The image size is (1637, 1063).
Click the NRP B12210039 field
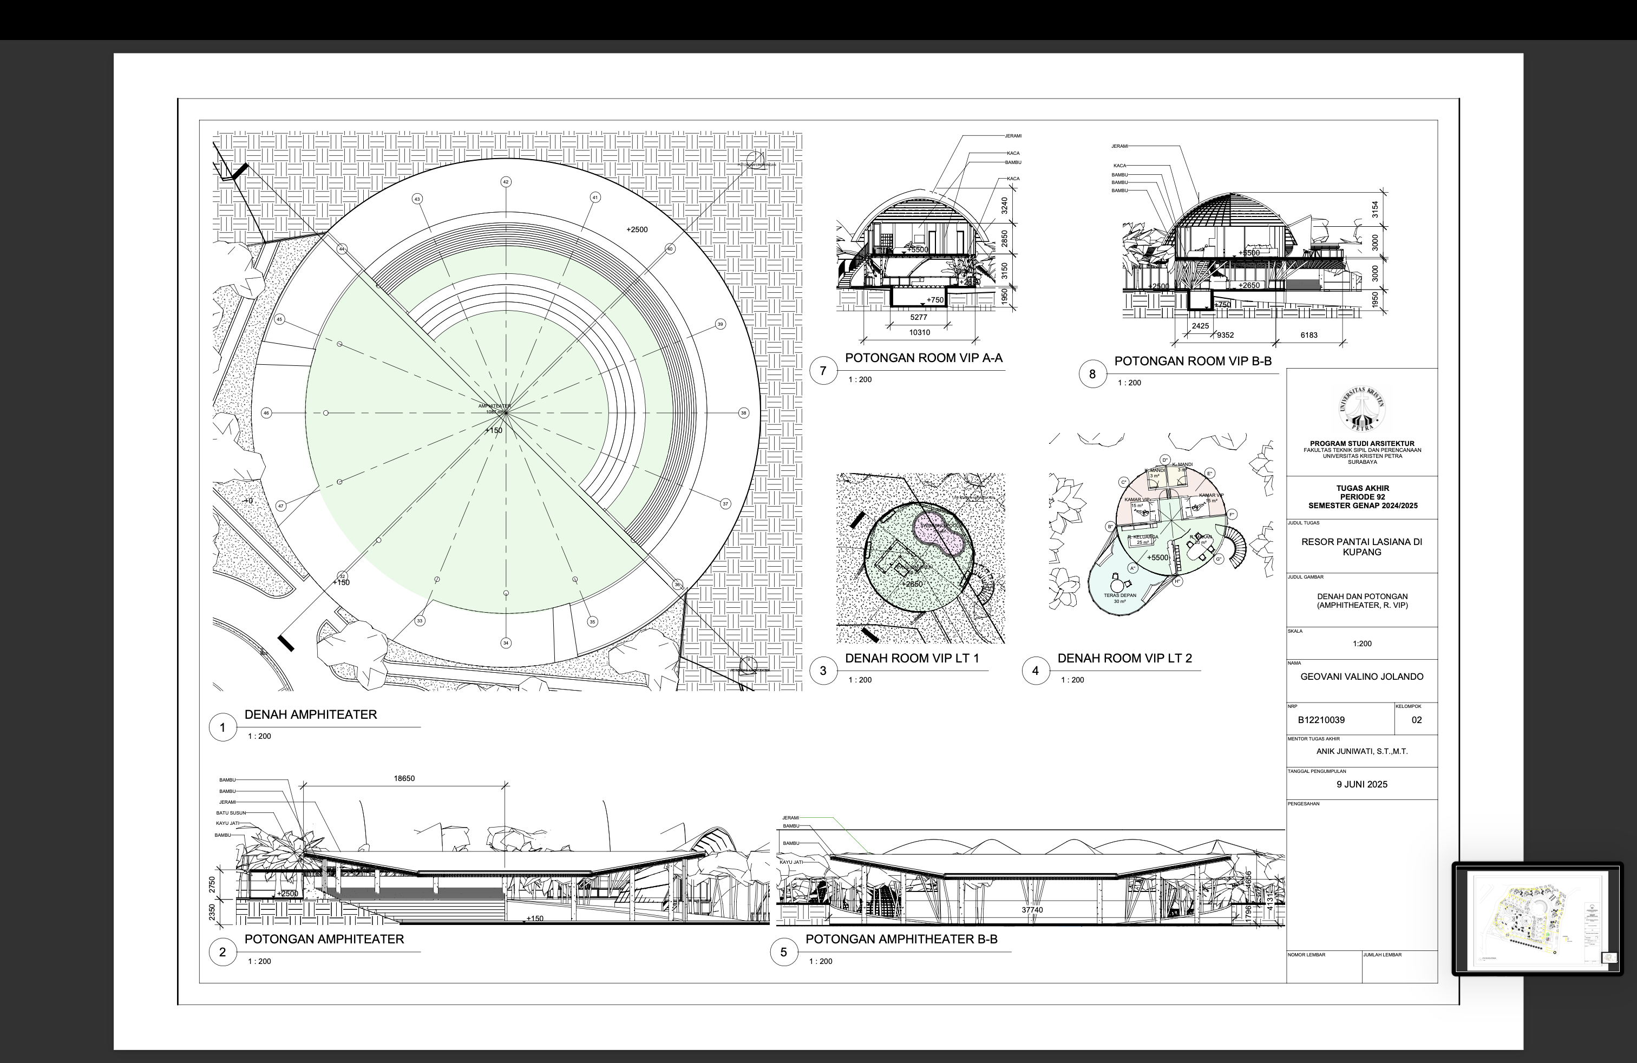click(x=1321, y=720)
